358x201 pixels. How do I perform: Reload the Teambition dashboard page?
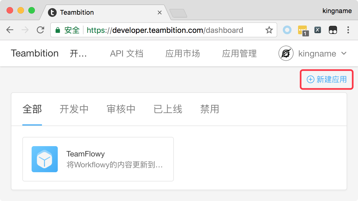click(41, 30)
